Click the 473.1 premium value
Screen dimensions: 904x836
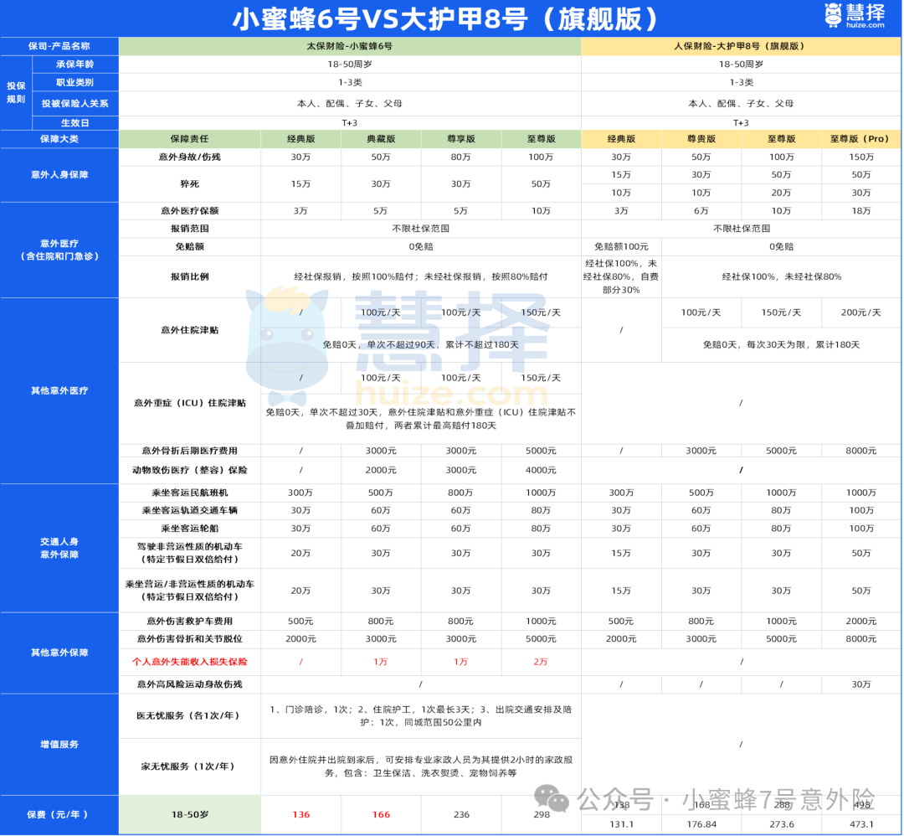[861, 824]
